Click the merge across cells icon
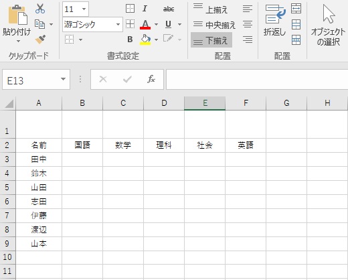The image size is (348, 280). point(296,9)
